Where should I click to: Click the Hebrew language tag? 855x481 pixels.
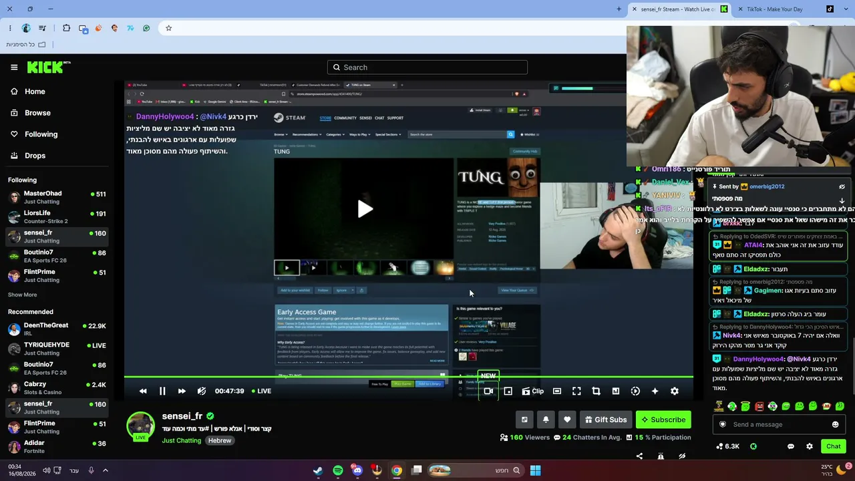[220, 440]
